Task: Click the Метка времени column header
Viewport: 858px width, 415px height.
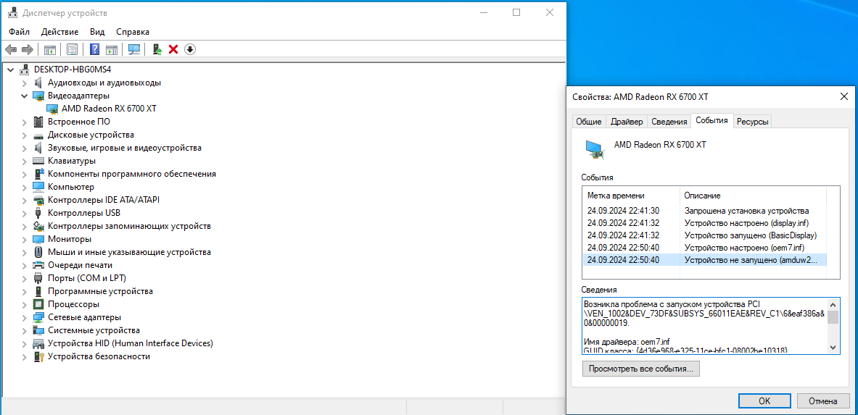Action: pos(632,196)
